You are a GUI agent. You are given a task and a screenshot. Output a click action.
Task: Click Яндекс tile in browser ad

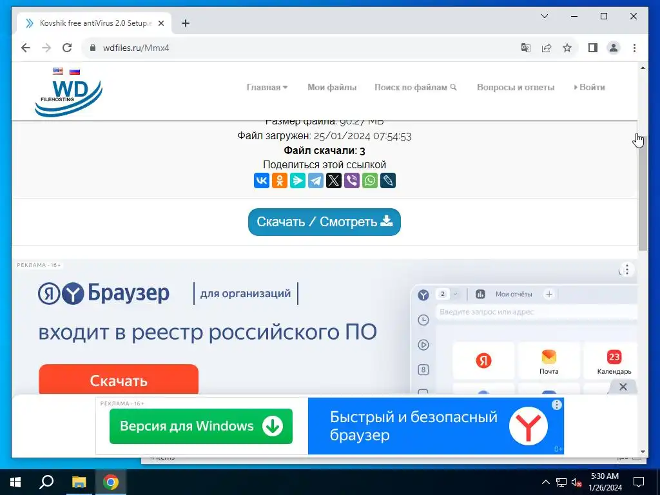point(483,361)
